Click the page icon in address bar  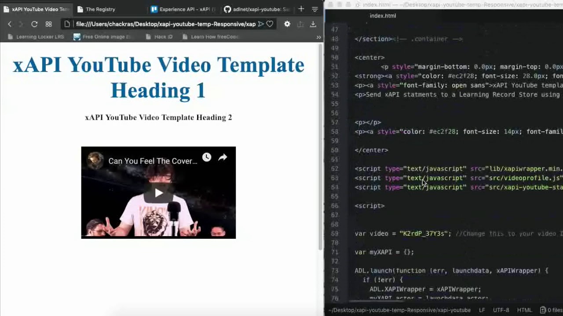[x=67, y=24]
